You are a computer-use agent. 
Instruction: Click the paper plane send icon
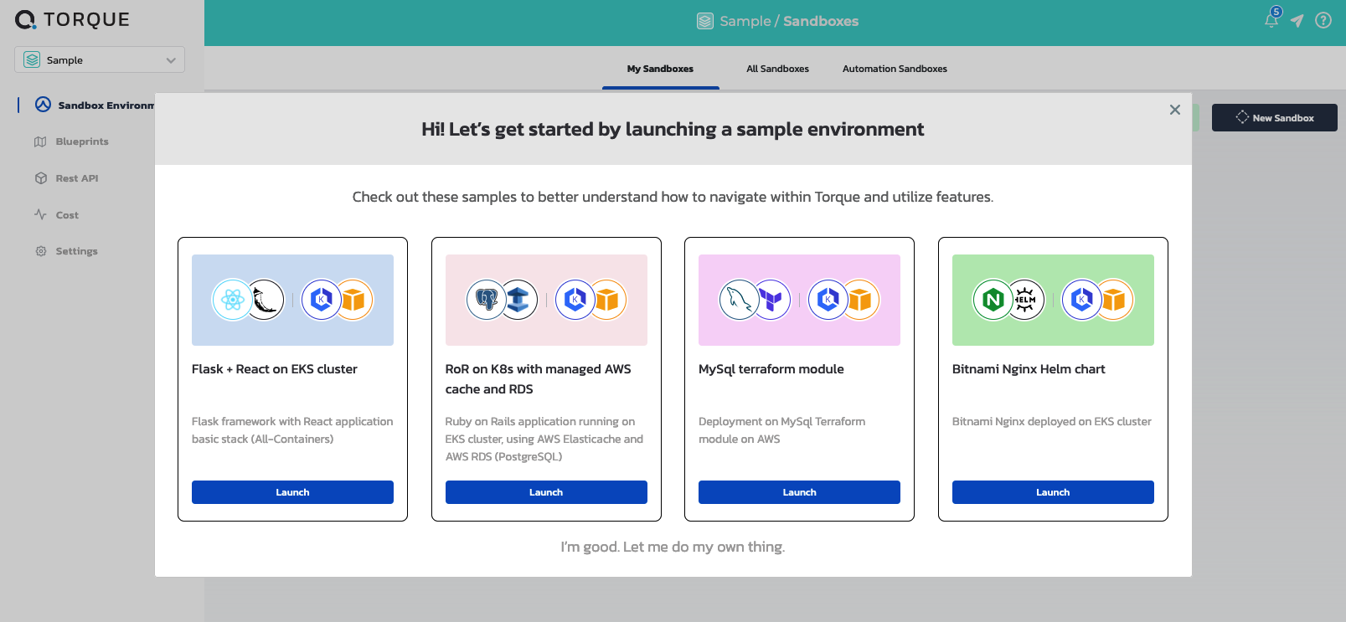click(1297, 21)
